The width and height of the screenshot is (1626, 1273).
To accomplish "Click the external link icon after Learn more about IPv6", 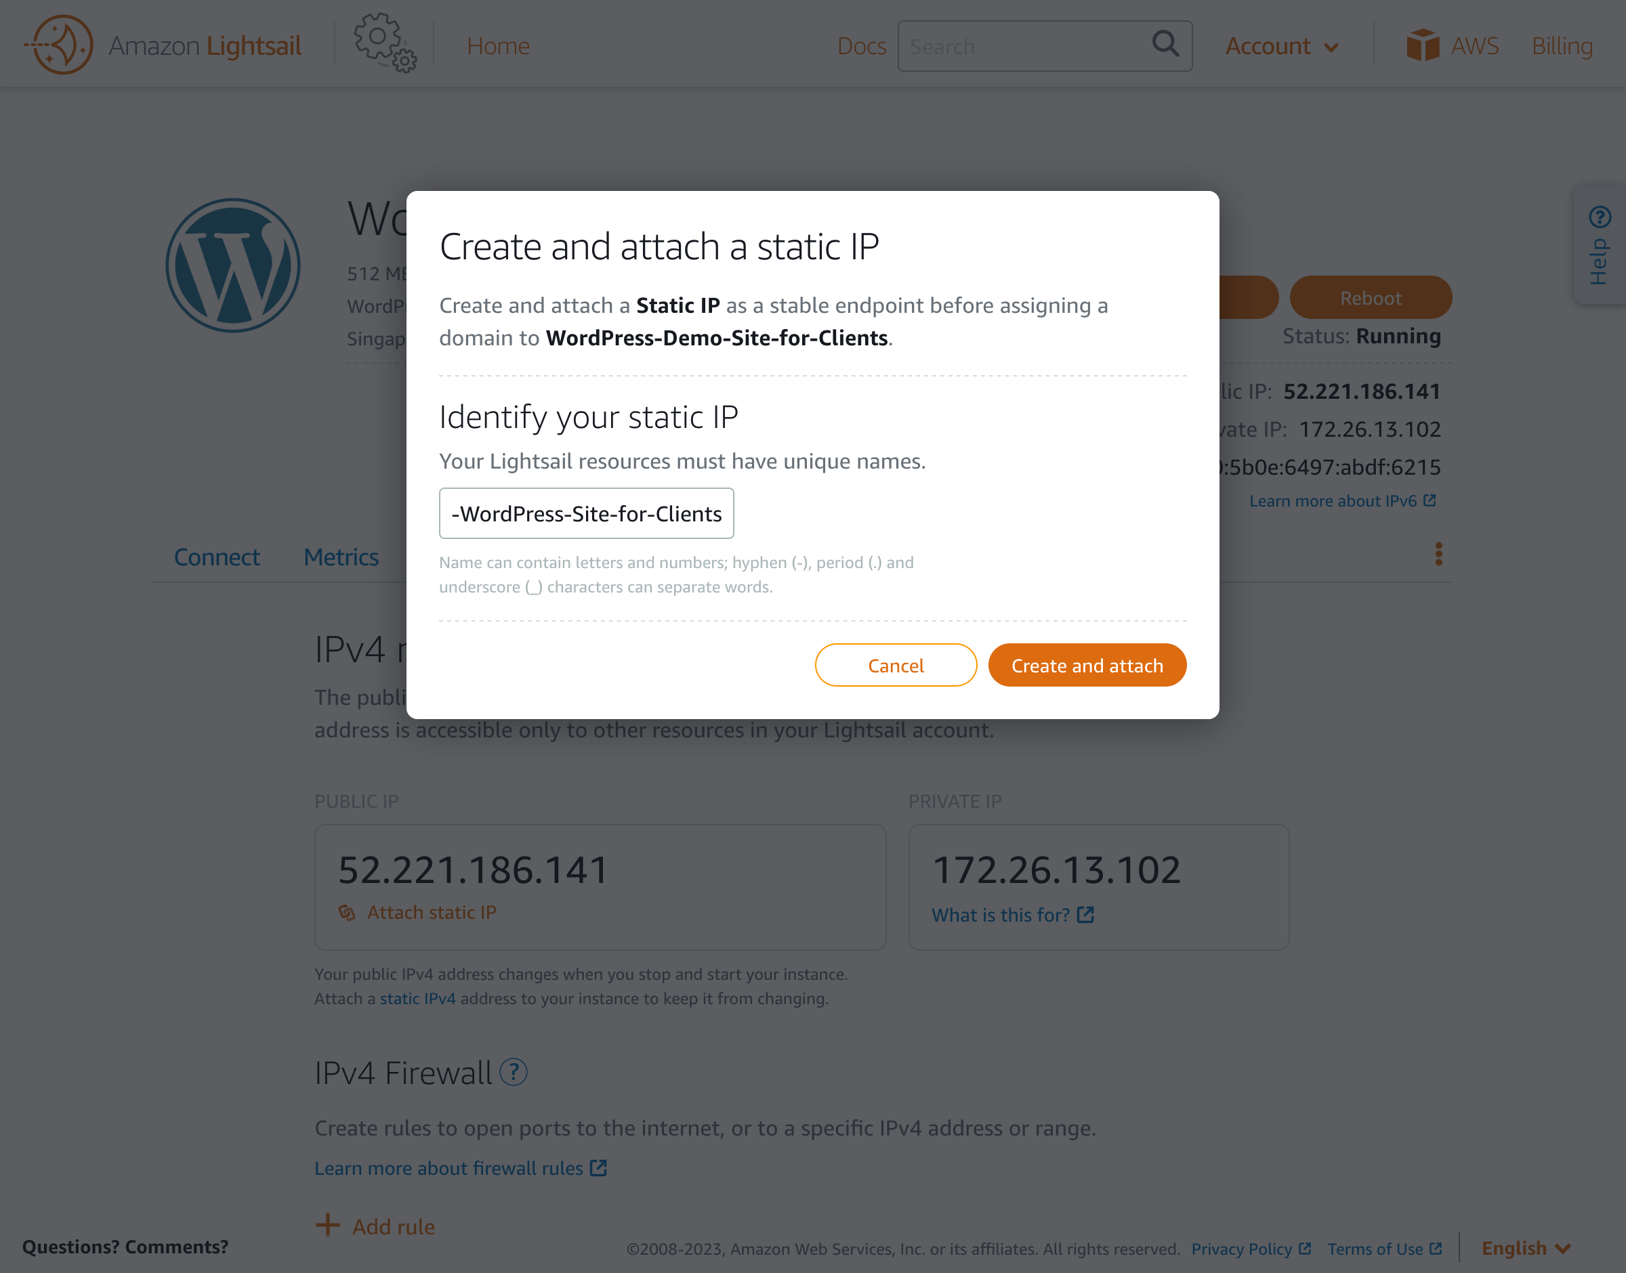I will 1431,500.
